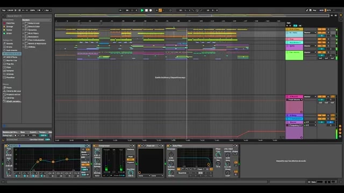Open the quantization menu showing 1 Bar
Image resolution: width=344 pixels, height=193 pixels.
(x=48, y=10)
